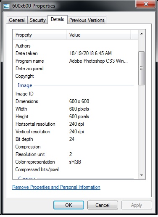Click the Cancel button
This screenshot has width=158, height=217.
tap(103, 205)
